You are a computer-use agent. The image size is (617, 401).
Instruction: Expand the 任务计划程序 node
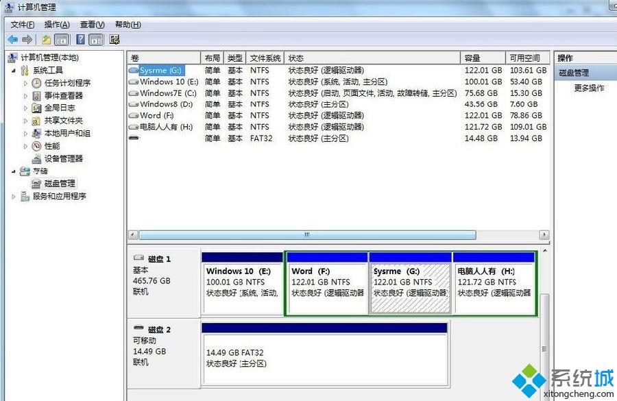click(25, 84)
